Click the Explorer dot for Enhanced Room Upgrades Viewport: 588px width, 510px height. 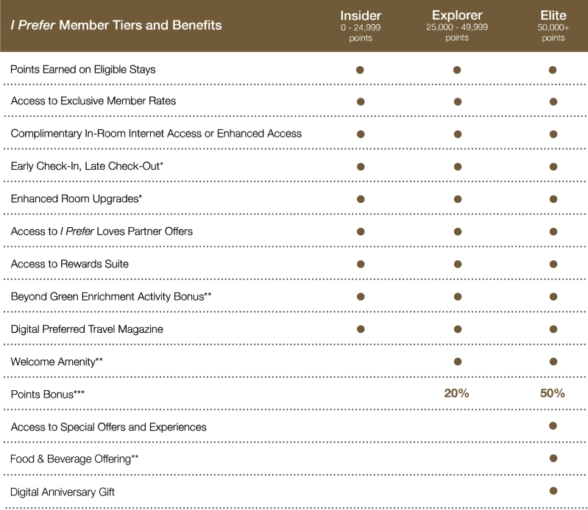458,199
